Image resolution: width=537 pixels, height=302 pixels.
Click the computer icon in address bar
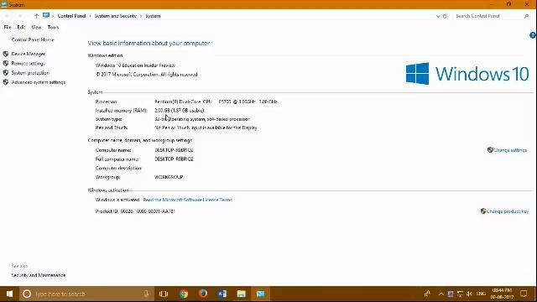tap(46, 15)
